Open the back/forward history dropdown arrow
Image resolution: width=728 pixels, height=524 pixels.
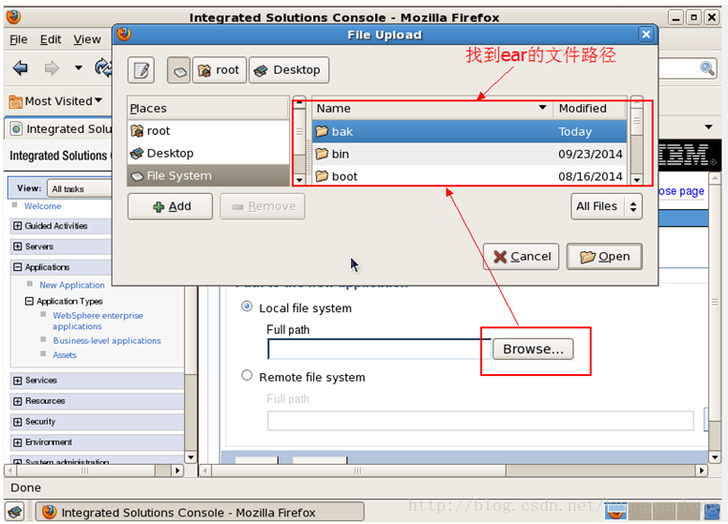point(79,68)
